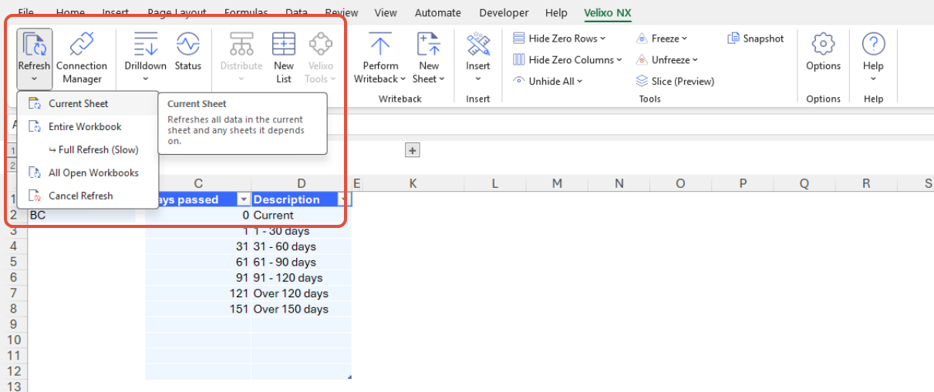Click the Options gear icon
Image resolution: width=934 pixels, height=392 pixels.
(x=824, y=43)
